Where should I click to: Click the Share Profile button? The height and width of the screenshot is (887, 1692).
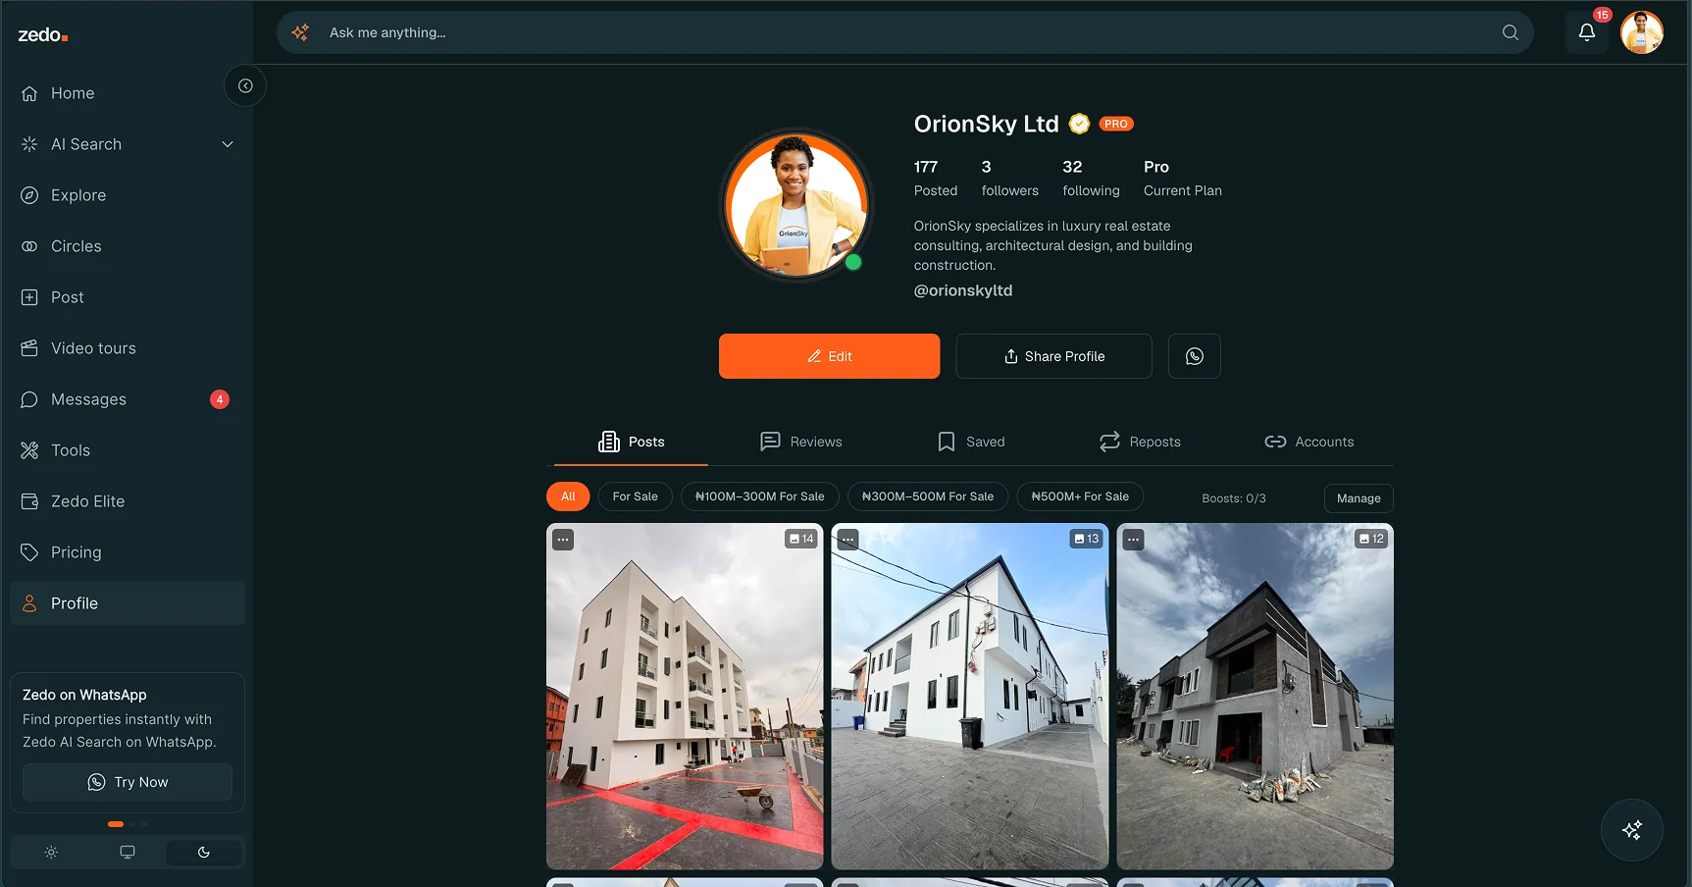click(1053, 356)
